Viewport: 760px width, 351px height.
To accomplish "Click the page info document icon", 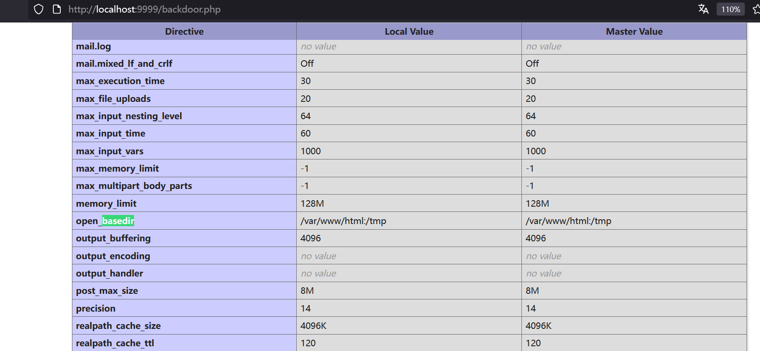I will pos(56,9).
